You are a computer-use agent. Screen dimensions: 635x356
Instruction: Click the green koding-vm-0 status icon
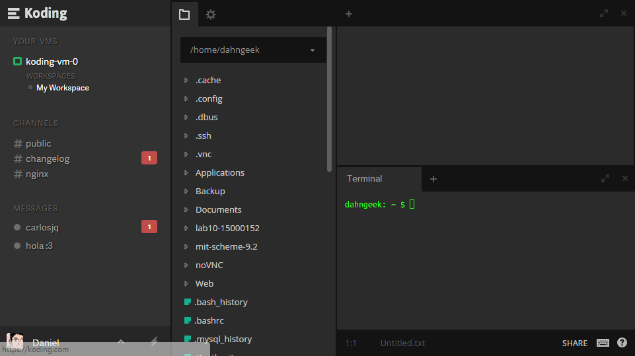tap(17, 61)
